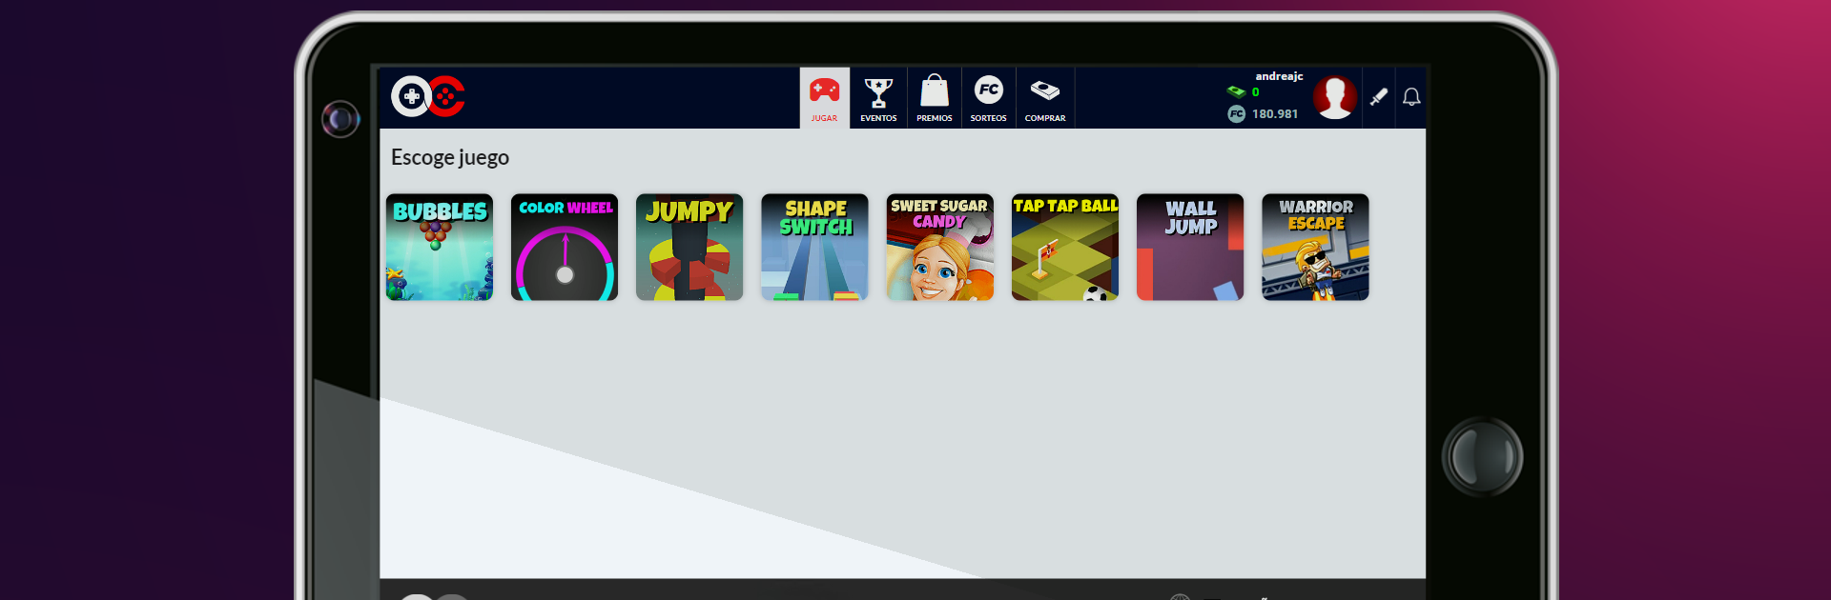Screen dimensions: 1831x600
Task: Click the paintbrush theme icon
Action: pos(1379,97)
